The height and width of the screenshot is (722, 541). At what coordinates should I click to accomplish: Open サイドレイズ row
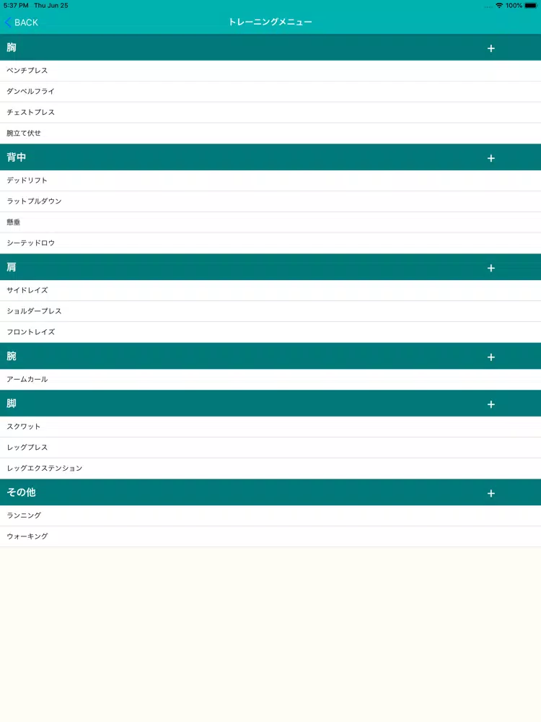[270, 290]
